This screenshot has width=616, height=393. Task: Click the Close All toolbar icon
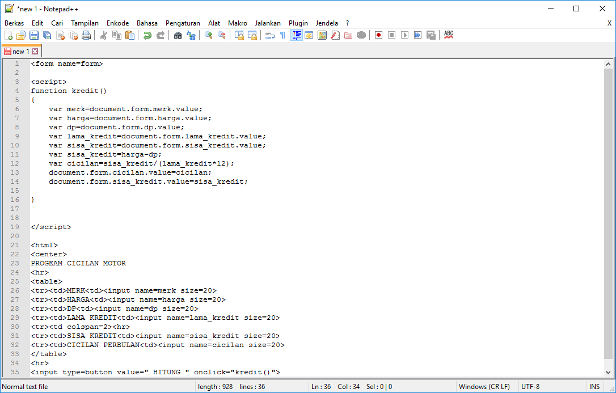(x=73, y=35)
